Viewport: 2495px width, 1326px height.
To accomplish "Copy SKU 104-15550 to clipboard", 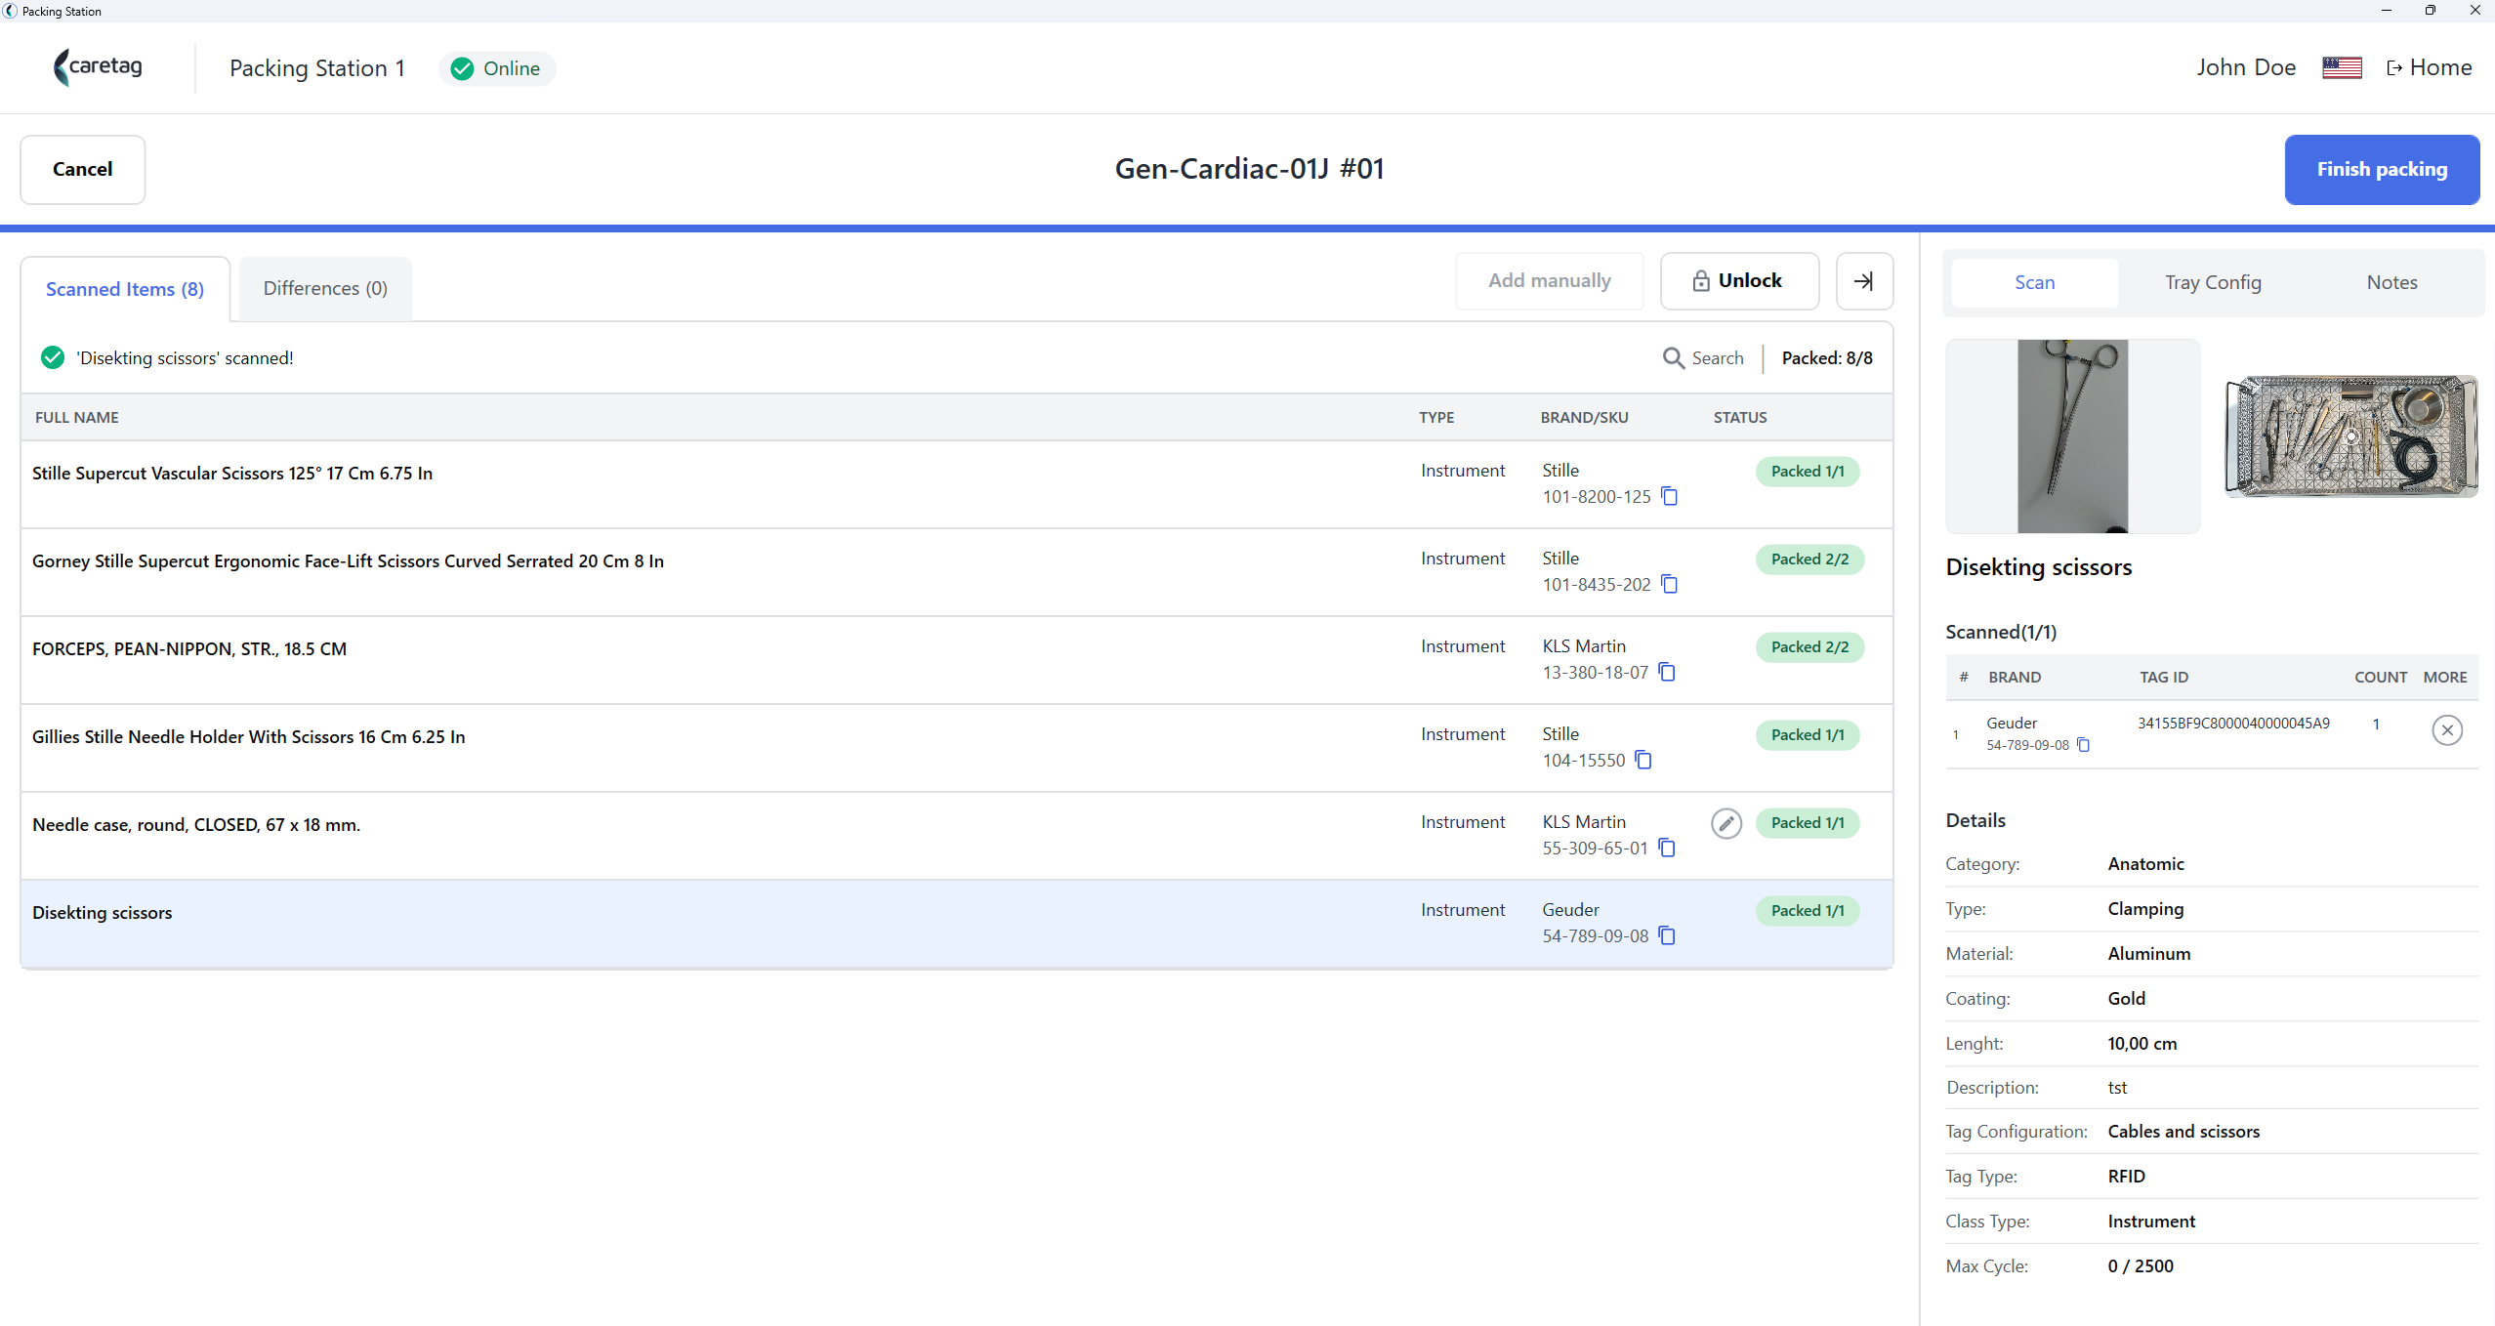I will [1643, 760].
